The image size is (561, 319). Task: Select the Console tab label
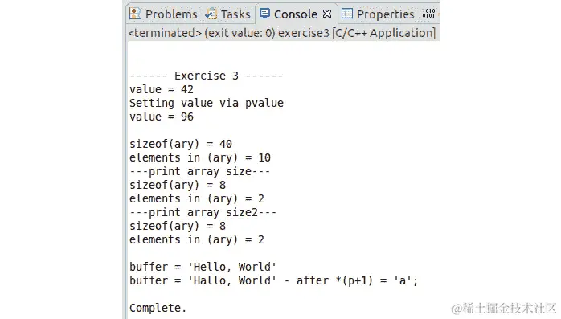(296, 14)
